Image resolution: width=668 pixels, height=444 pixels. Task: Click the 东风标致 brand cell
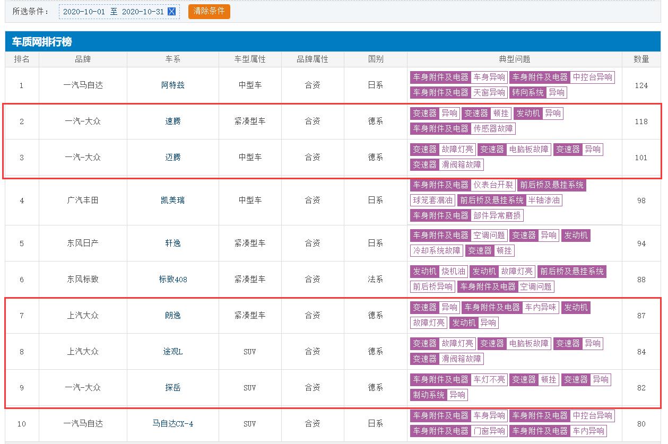coord(83,279)
